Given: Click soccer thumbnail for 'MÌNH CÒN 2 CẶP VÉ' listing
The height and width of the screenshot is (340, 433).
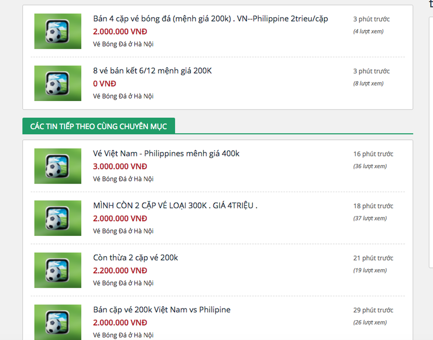Looking at the screenshot, I should tap(58, 218).
